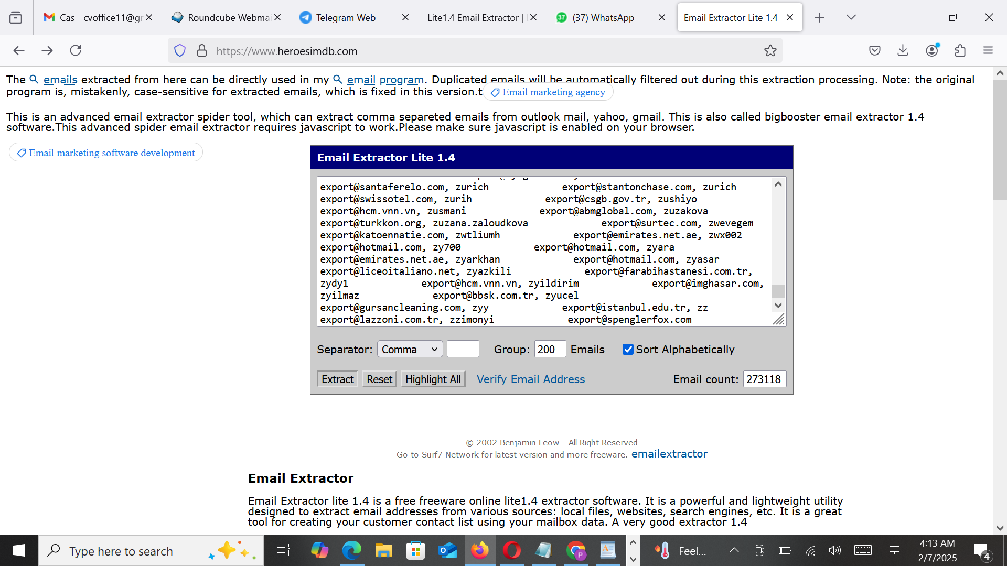Open Outlook from the taskbar
The height and width of the screenshot is (566, 1007).
pyautogui.click(x=448, y=550)
